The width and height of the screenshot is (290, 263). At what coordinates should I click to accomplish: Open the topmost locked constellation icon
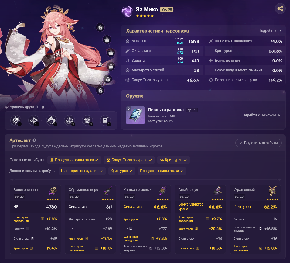pos(100,28)
